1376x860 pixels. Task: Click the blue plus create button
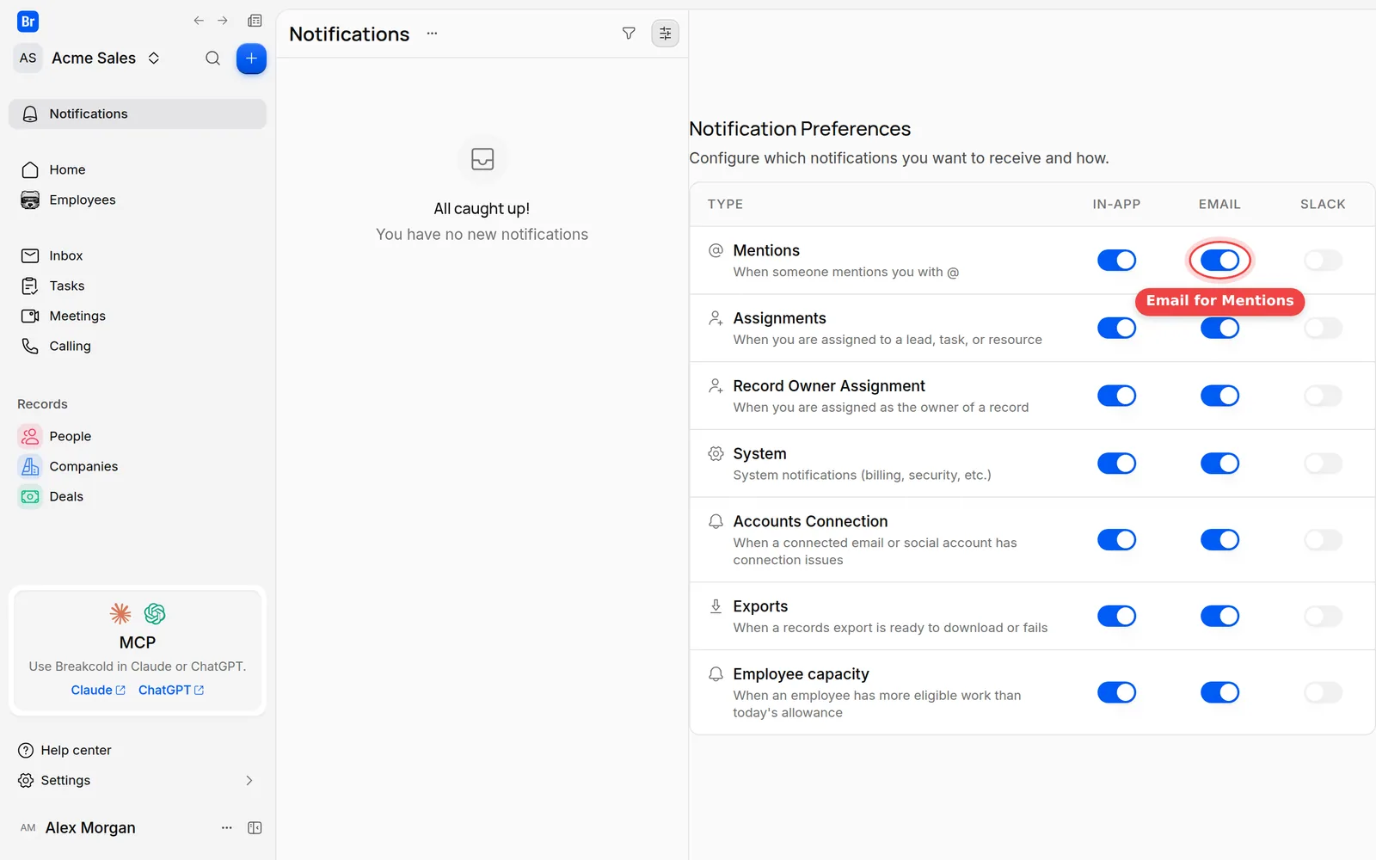tap(251, 58)
